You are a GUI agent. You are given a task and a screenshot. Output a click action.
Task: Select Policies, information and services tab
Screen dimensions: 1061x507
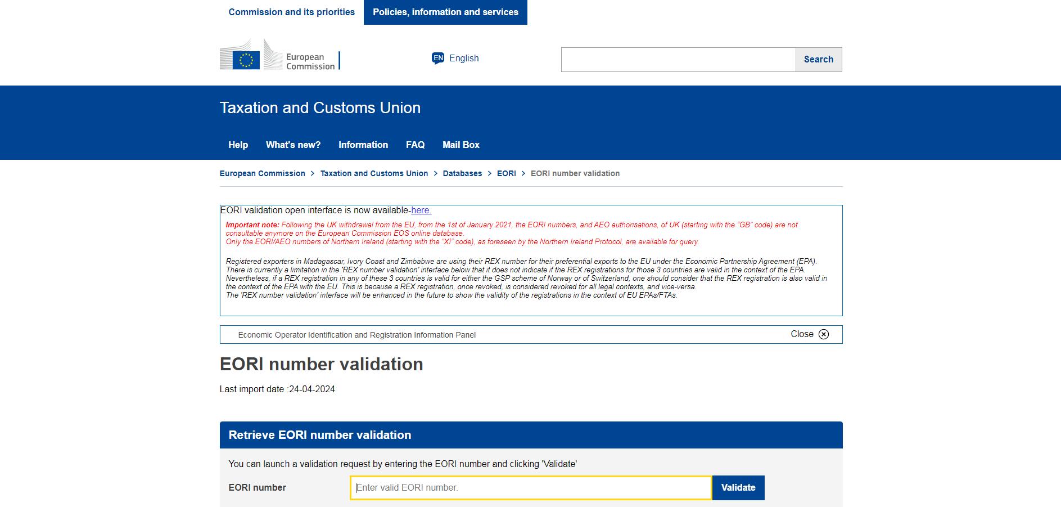(445, 12)
